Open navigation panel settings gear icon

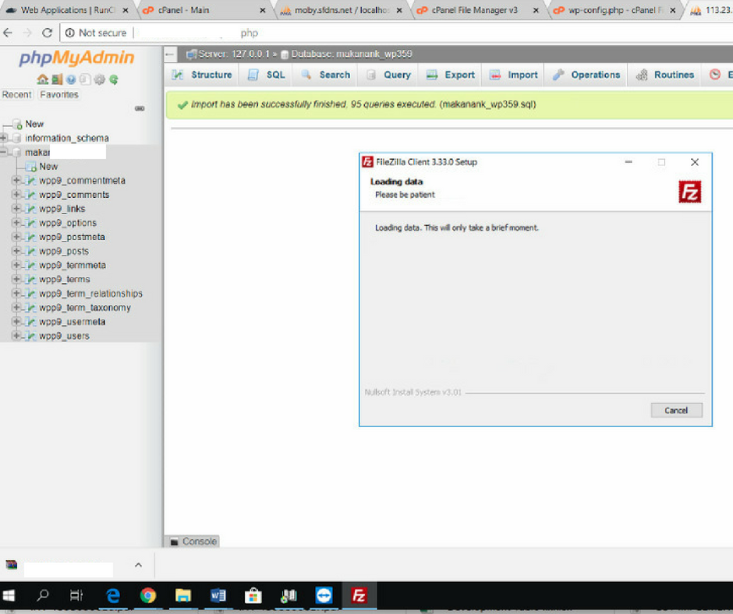pos(99,79)
